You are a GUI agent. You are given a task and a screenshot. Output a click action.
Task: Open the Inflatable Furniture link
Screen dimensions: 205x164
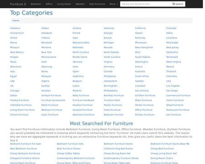21,105
